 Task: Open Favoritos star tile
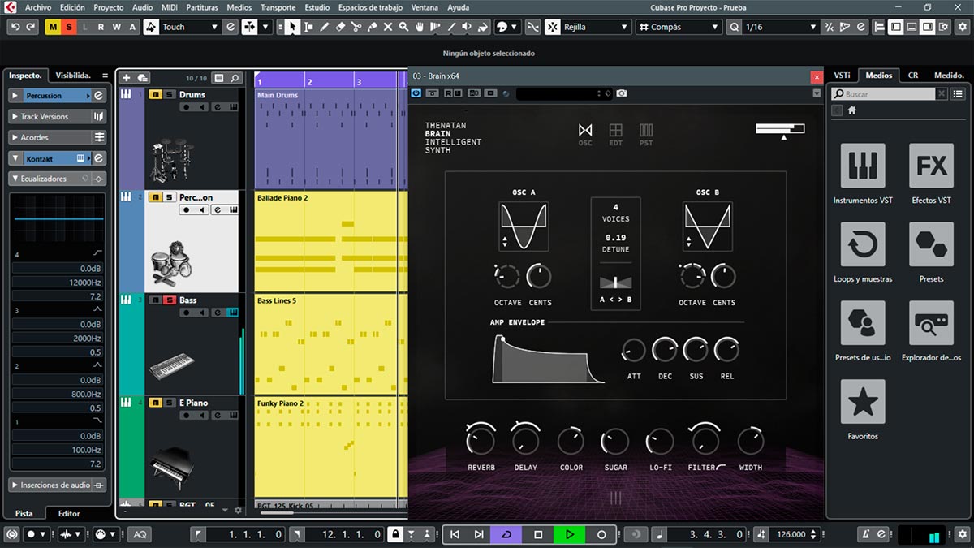pyautogui.click(x=862, y=402)
